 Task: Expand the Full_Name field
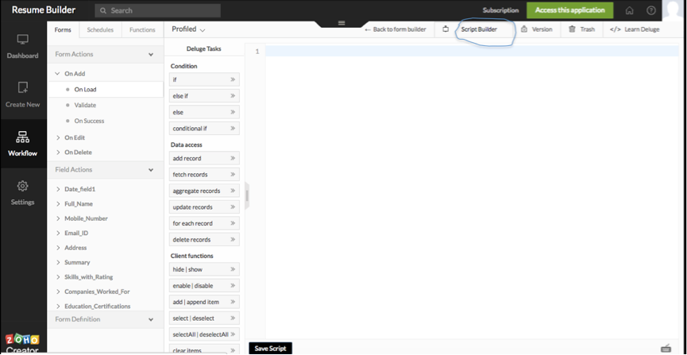click(58, 204)
